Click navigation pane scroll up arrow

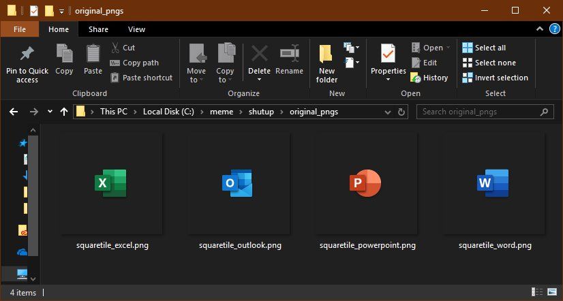pos(33,130)
